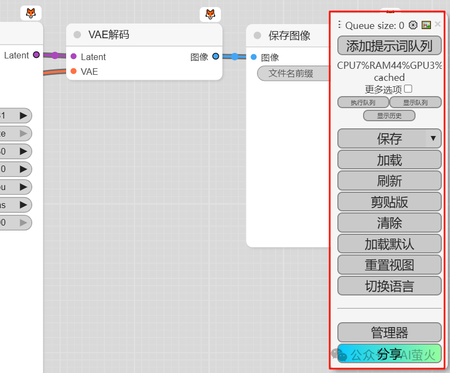Click the 分享 share button
Viewport: 450px width, 373px height.
click(389, 354)
